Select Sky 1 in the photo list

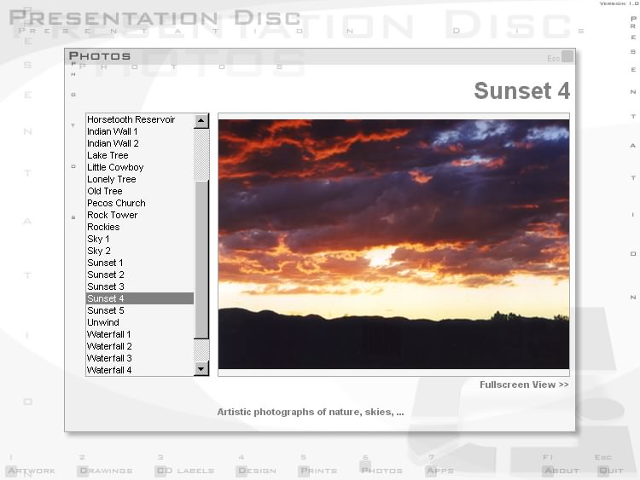pyautogui.click(x=140, y=239)
